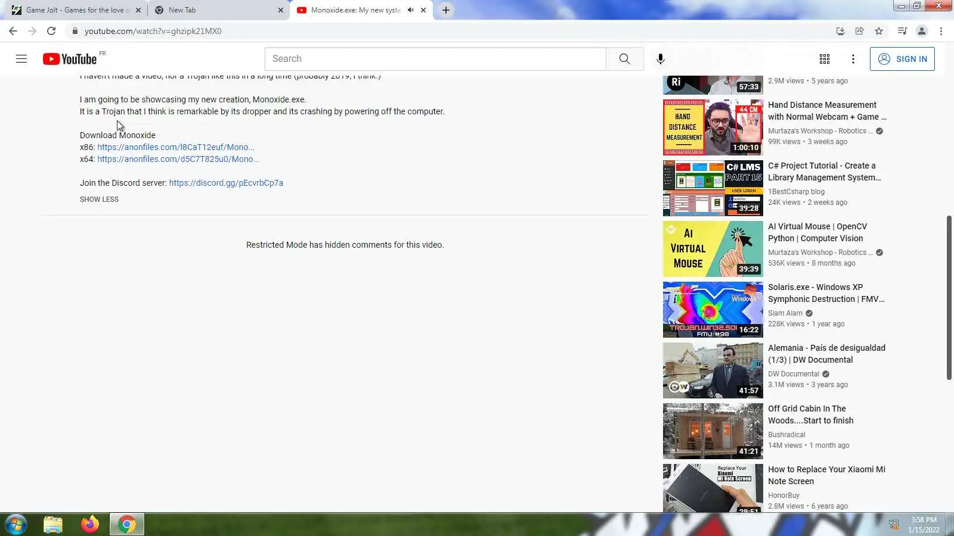The width and height of the screenshot is (954, 536).
Task: Close the Game Jolt tab
Action: (138, 10)
